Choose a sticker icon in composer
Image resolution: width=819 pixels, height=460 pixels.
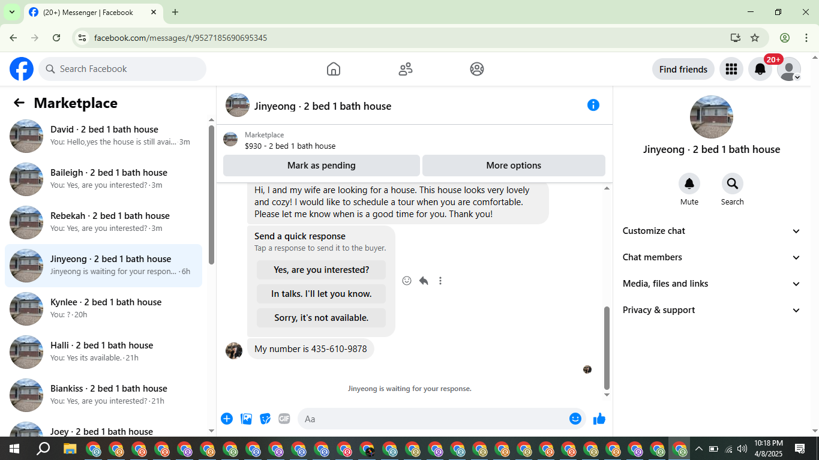click(x=265, y=419)
